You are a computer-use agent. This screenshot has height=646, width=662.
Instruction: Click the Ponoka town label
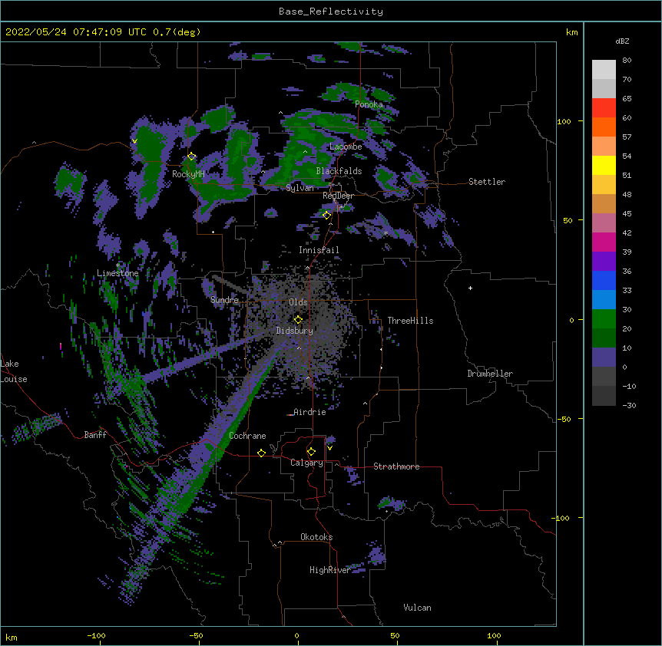(369, 104)
